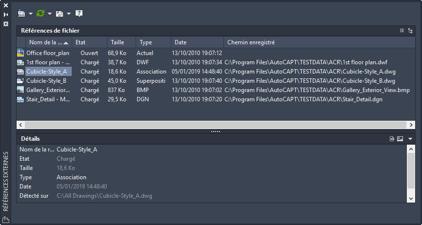Switch file references to list view
Screen dimensions: 422x225
pos(402,31)
